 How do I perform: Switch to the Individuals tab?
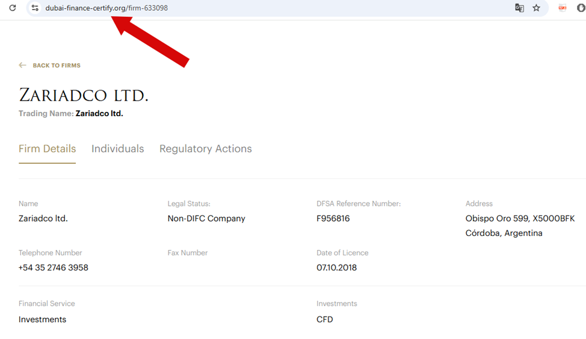coord(117,149)
